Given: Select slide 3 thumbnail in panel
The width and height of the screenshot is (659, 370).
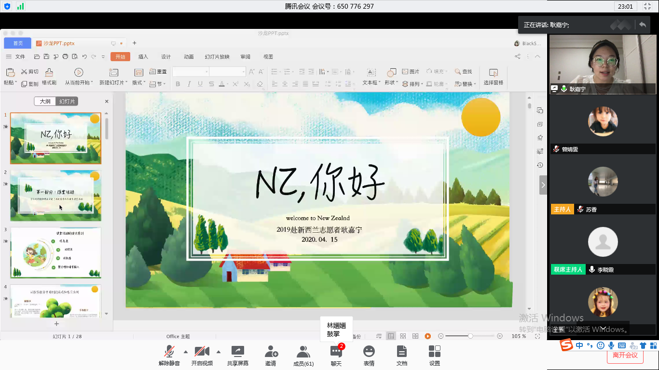Looking at the screenshot, I should tap(56, 252).
